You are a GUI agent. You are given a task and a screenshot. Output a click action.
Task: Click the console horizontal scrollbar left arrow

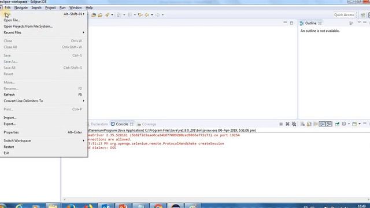tap(65, 199)
